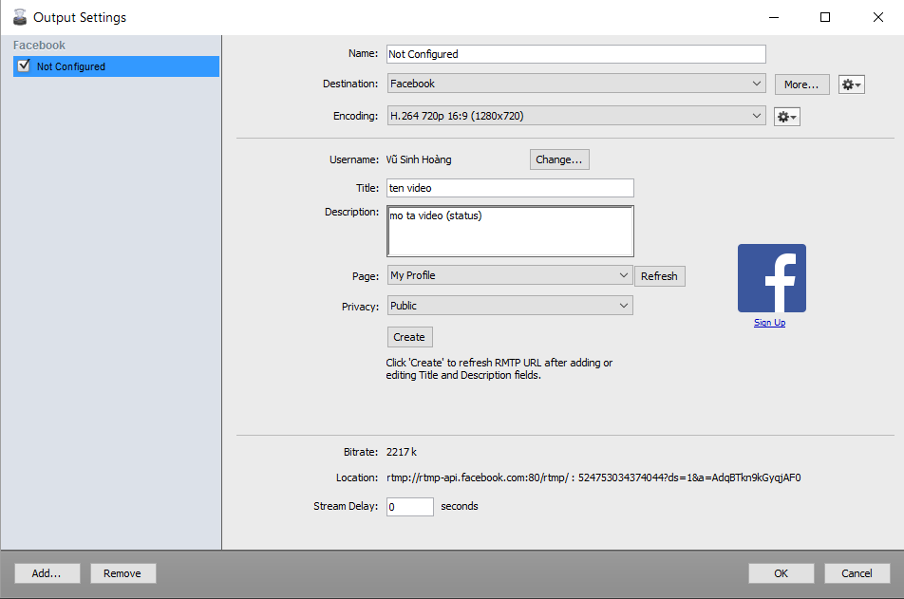Click inside the Description text area

tap(510, 231)
